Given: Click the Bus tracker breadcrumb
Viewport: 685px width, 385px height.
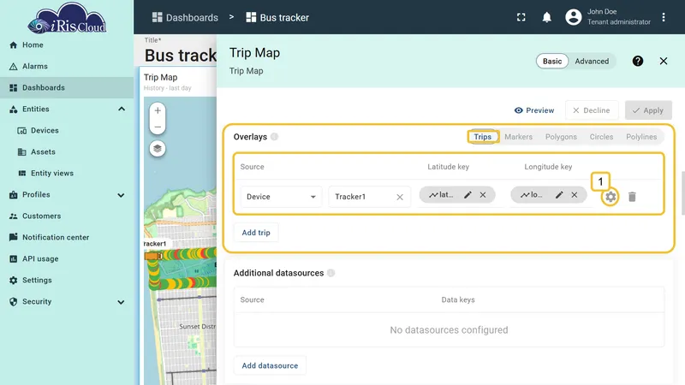Looking at the screenshot, I should [277, 17].
